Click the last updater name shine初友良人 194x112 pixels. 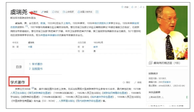(165, 86)
